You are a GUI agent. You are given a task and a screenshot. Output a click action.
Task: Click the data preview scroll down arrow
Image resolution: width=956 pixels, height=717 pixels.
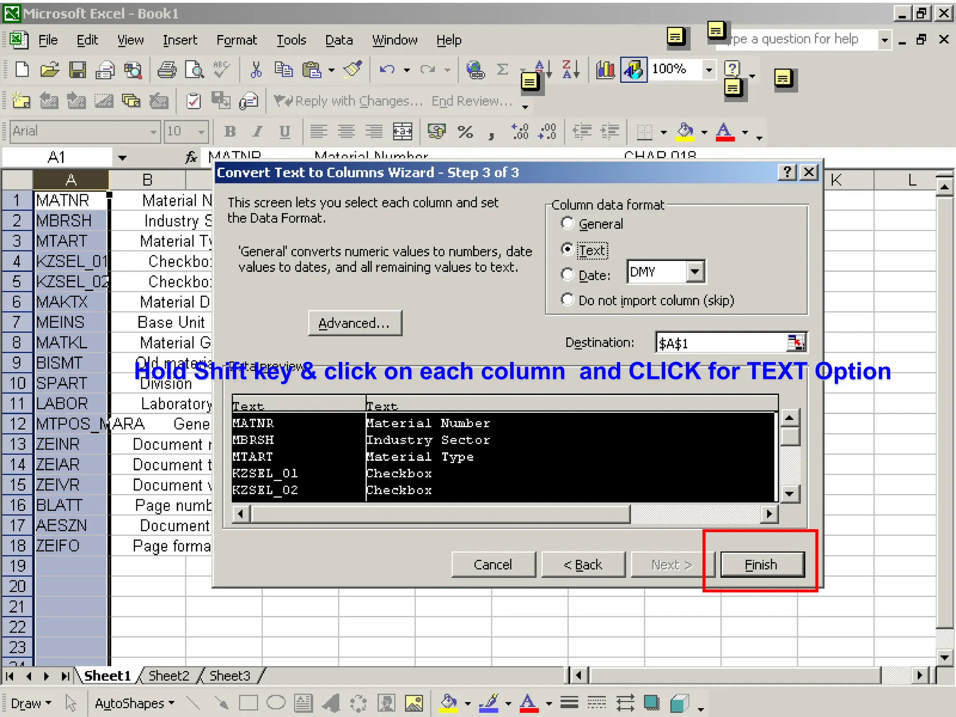coord(790,493)
